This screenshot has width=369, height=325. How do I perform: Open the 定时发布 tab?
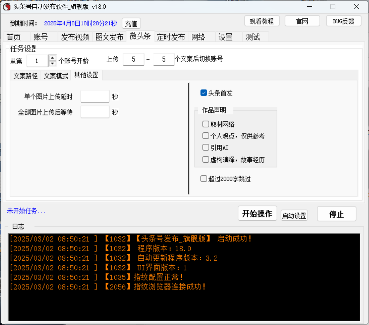(171, 37)
